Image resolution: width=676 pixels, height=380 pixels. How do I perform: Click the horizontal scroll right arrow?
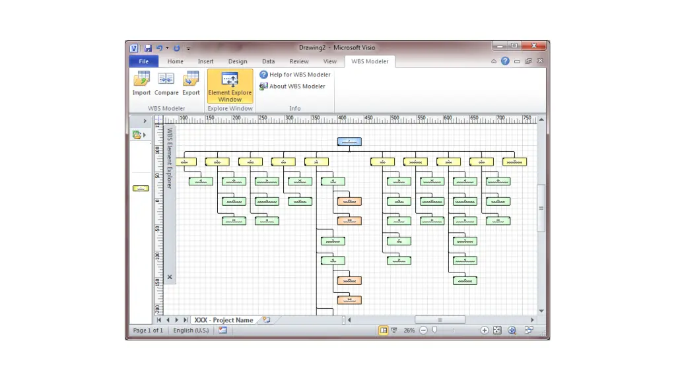532,320
